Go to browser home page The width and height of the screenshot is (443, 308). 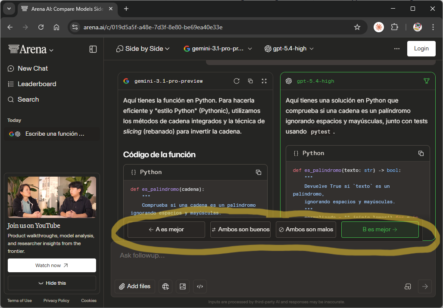coord(56,27)
